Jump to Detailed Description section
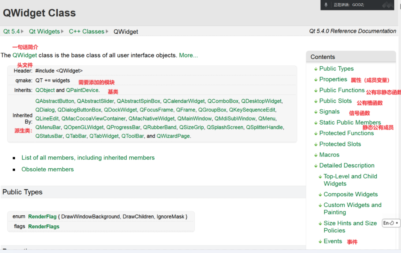This screenshot has width=401, height=253. pyautogui.click(x=346, y=165)
